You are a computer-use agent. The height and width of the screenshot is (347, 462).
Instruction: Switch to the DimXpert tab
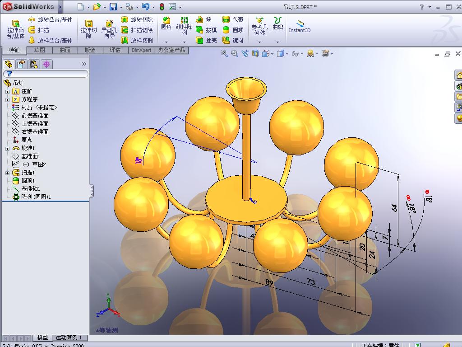141,50
